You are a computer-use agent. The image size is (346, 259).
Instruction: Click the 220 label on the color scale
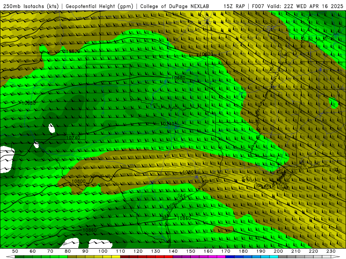click(313, 251)
